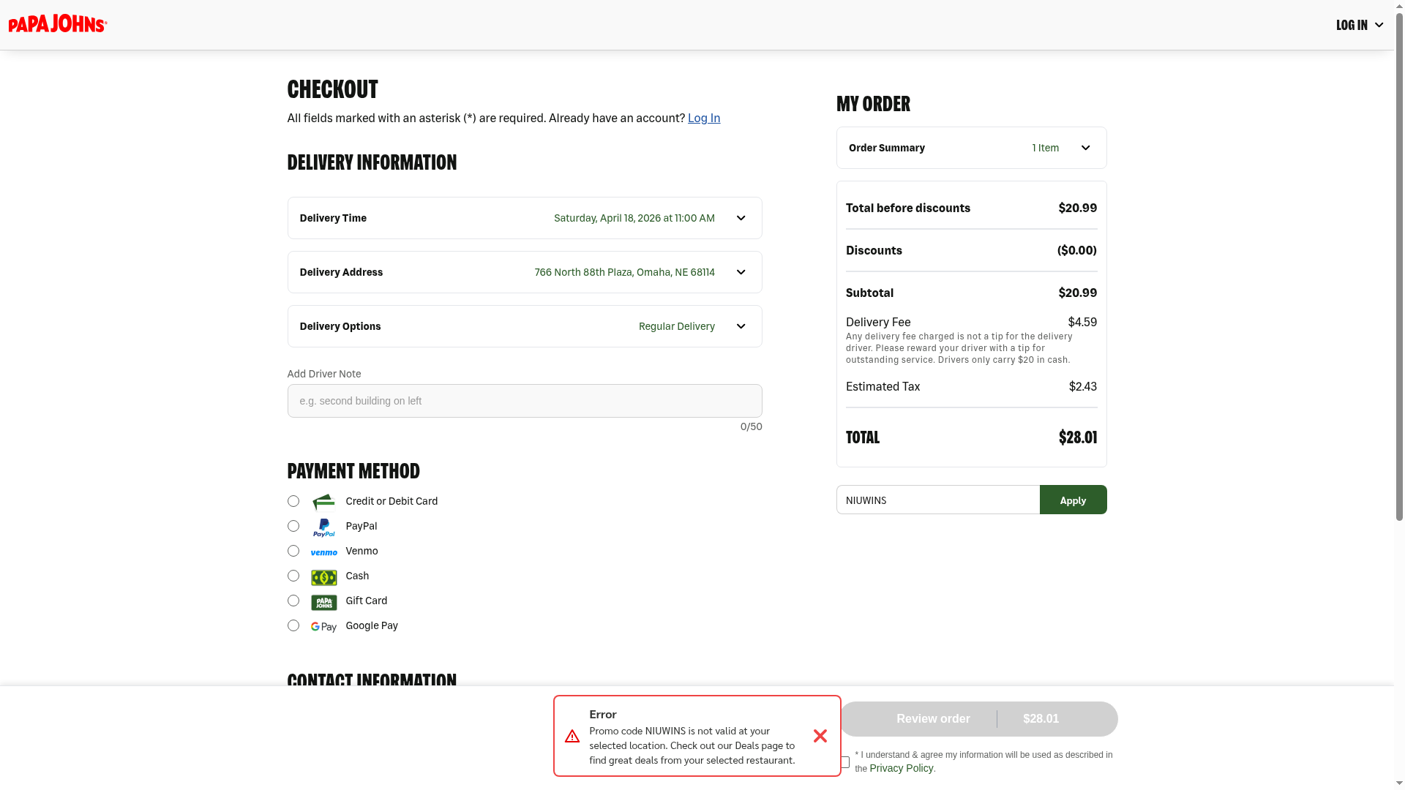The height and width of the screenshot is (790, 1405).
Task: Click the 1 Item count text
Action: pyautogui.click(x=1046, y=148)
